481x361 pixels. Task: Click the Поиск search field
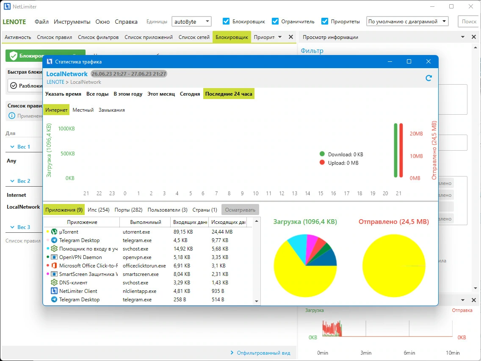click(x=469, y=22)
